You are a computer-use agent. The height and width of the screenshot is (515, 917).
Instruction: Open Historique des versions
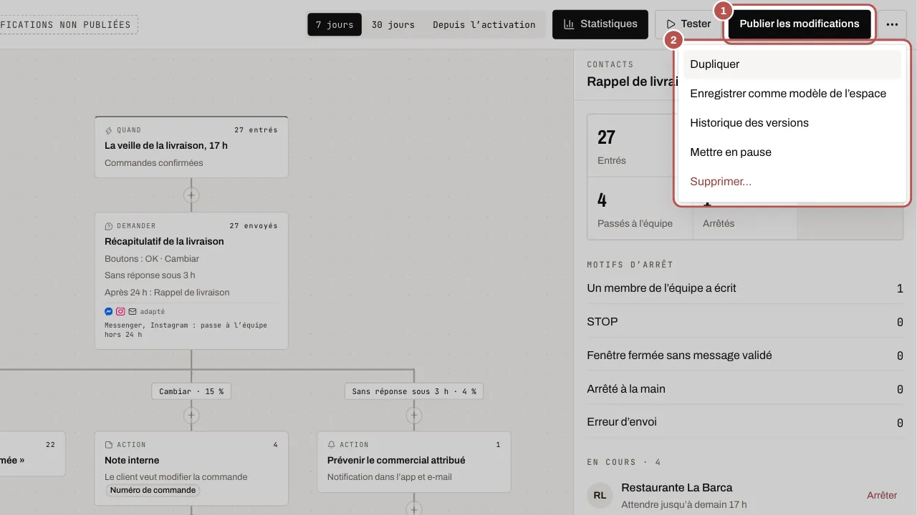[792, 123]
